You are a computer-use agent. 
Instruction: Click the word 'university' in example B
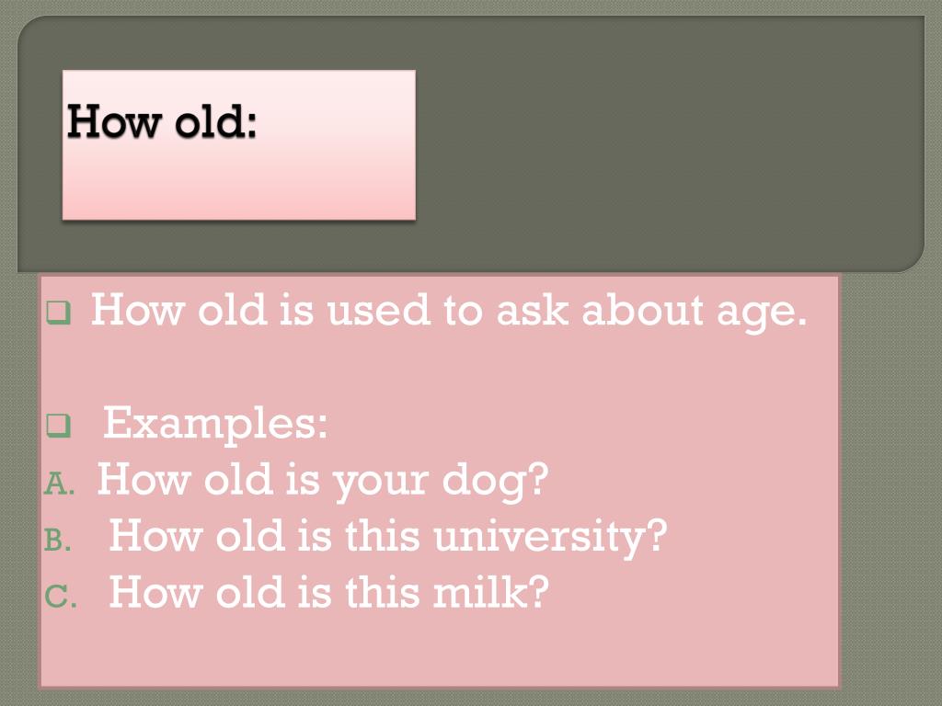click(543, 537)
